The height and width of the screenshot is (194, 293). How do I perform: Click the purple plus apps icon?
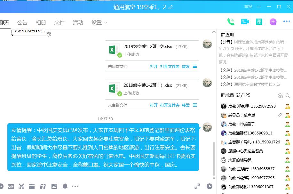tap(273, 22)
